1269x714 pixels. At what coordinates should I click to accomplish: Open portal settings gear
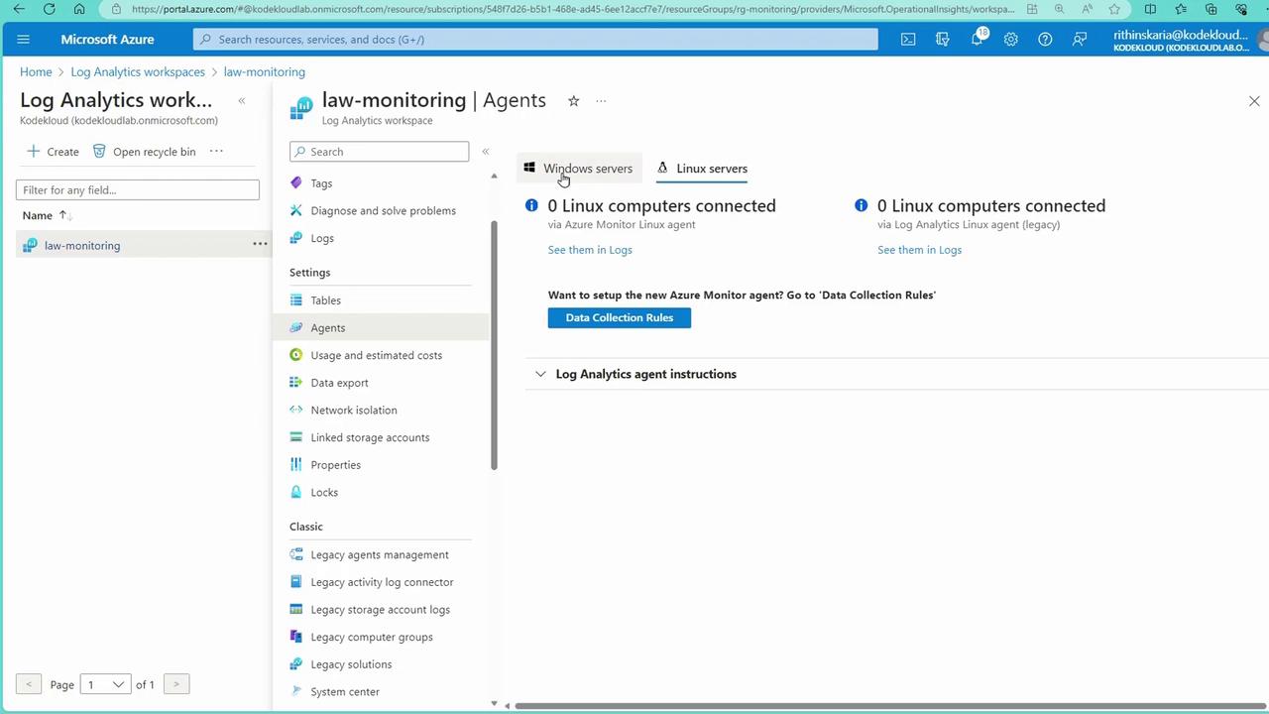(x=1011, y=40)
